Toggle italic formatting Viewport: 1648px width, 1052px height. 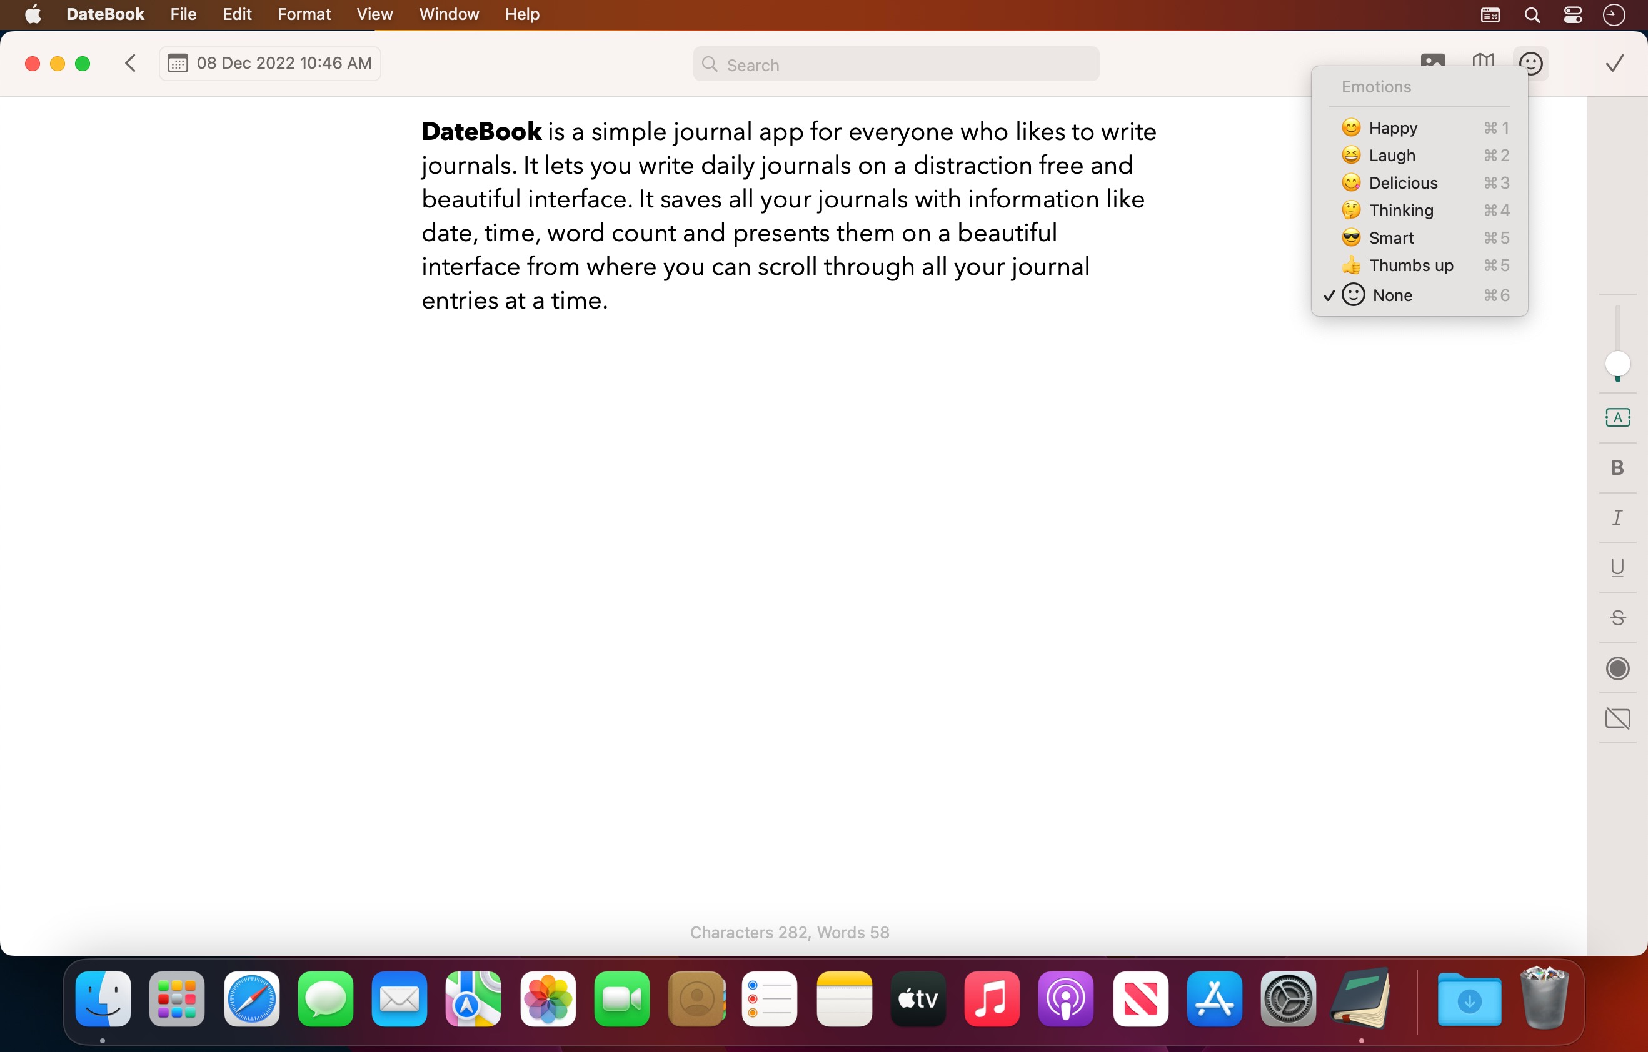coord(1617,518)
